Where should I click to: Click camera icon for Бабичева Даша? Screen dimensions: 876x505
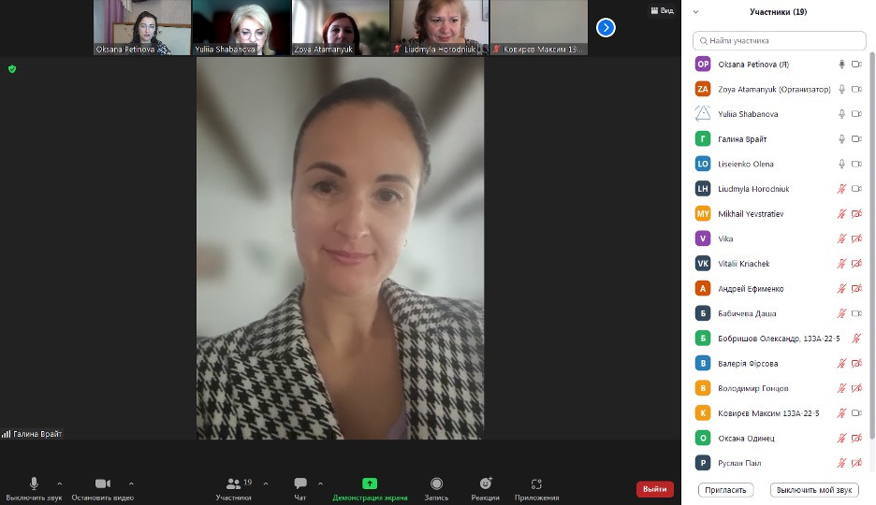tap(856, 313)
